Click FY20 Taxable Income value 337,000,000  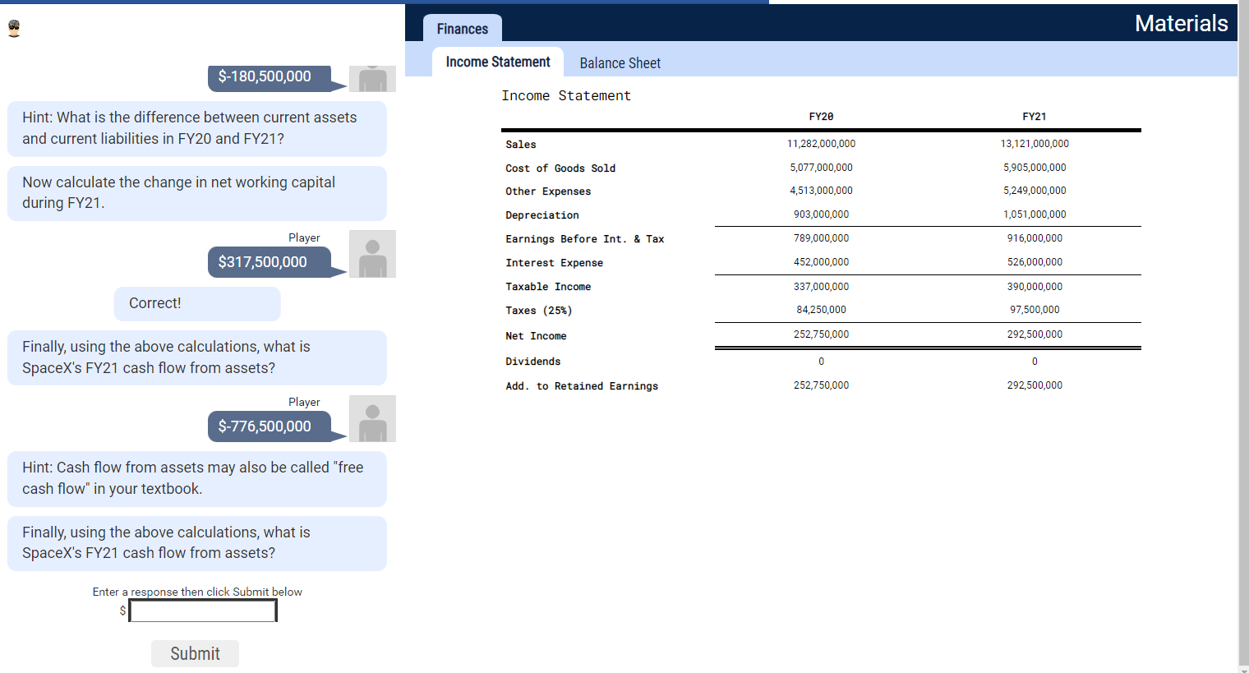click(x=821, y=287)
